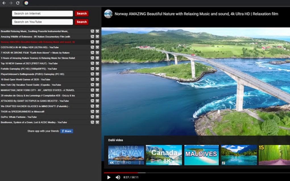Select the YouTube icon next to COSTA RICA IN 4K

[92, 47]
